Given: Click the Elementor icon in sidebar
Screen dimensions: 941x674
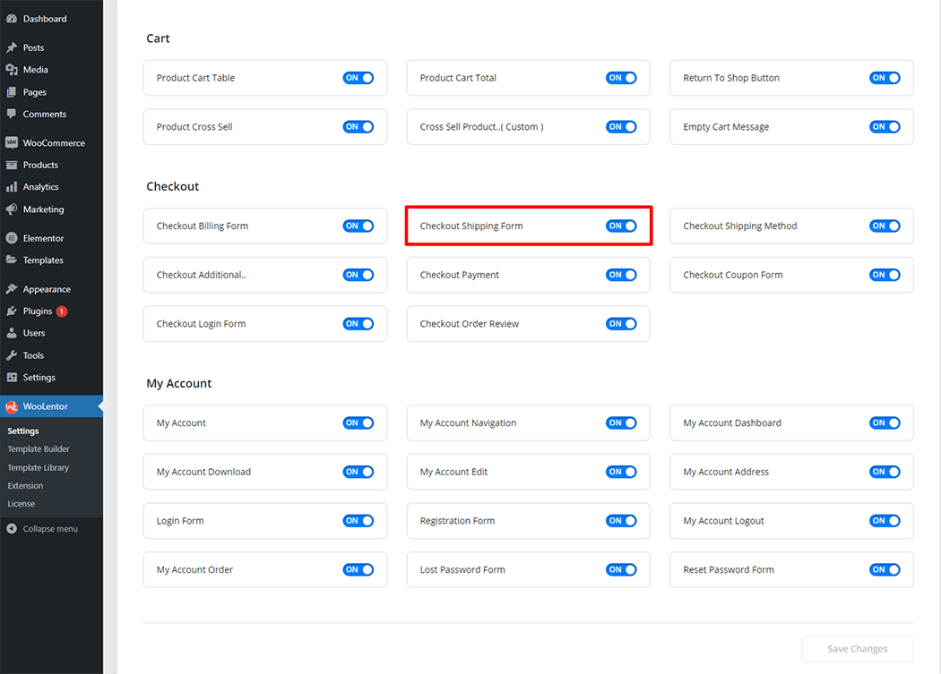Looking at the screenshot, I should point(12,239).
